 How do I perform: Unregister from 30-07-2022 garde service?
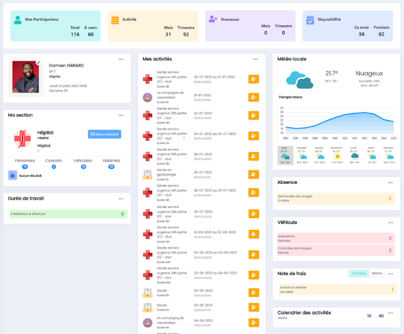click(254, 214)
